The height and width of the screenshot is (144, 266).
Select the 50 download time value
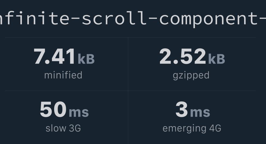(x=53, y=109)
